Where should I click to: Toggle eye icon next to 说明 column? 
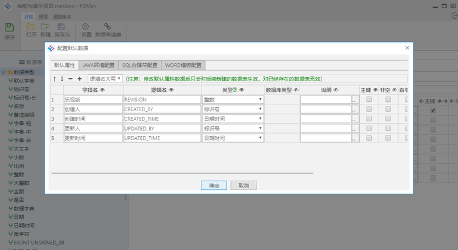click(336, 90)
